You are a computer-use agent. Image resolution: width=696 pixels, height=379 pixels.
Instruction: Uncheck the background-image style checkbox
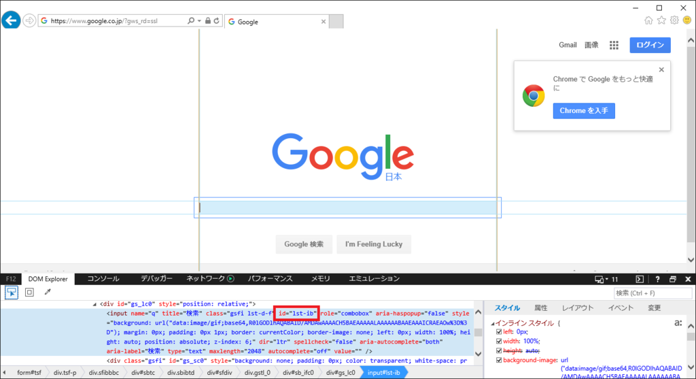coord(499,360)
